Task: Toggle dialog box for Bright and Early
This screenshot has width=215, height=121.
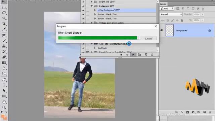Action: (87, 2)
